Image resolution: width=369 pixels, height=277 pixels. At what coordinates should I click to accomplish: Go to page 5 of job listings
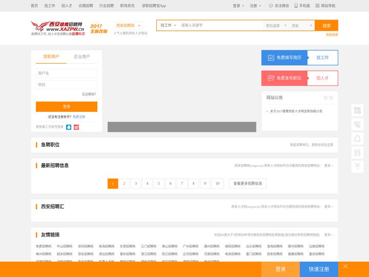(x=159, y=184)
